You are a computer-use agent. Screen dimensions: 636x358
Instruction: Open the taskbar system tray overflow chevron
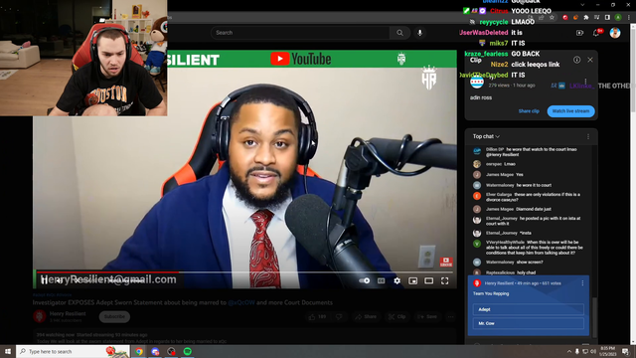pos(569,351)
